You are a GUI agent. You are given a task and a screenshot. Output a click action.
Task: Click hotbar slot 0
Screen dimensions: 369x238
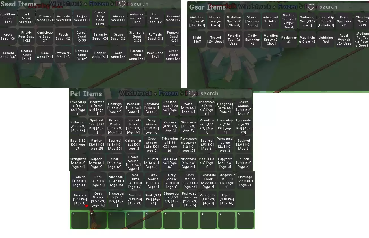(x=245, y=220)
